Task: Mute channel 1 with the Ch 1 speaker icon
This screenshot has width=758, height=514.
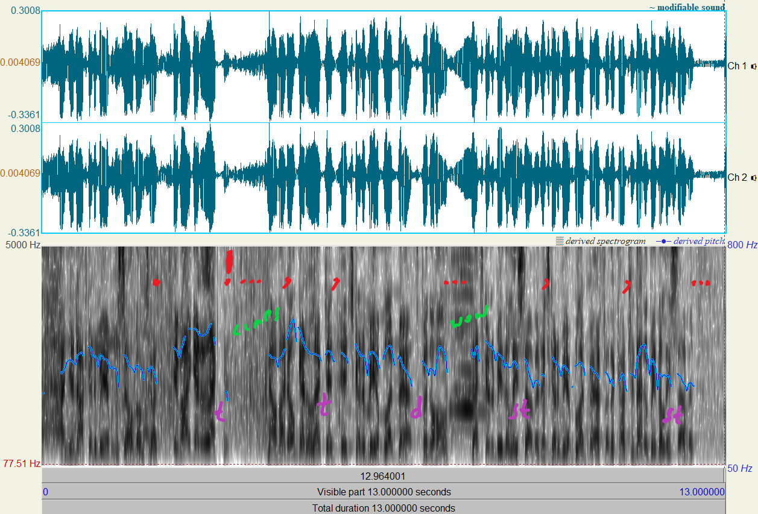Action: coord(753,66)
